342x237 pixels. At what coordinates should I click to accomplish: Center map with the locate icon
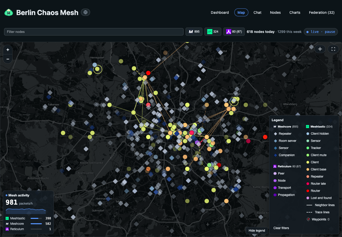coord(320,49)
